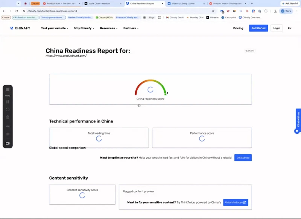This screenshot has height=219, width=301.
Task: Click the Content sensitivity score card
Action: [x=82, y=194]
